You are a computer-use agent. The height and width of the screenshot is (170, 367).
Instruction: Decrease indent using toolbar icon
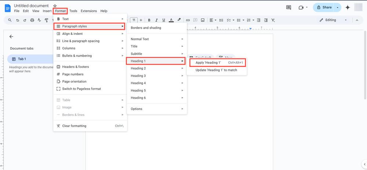coord(258,20)
